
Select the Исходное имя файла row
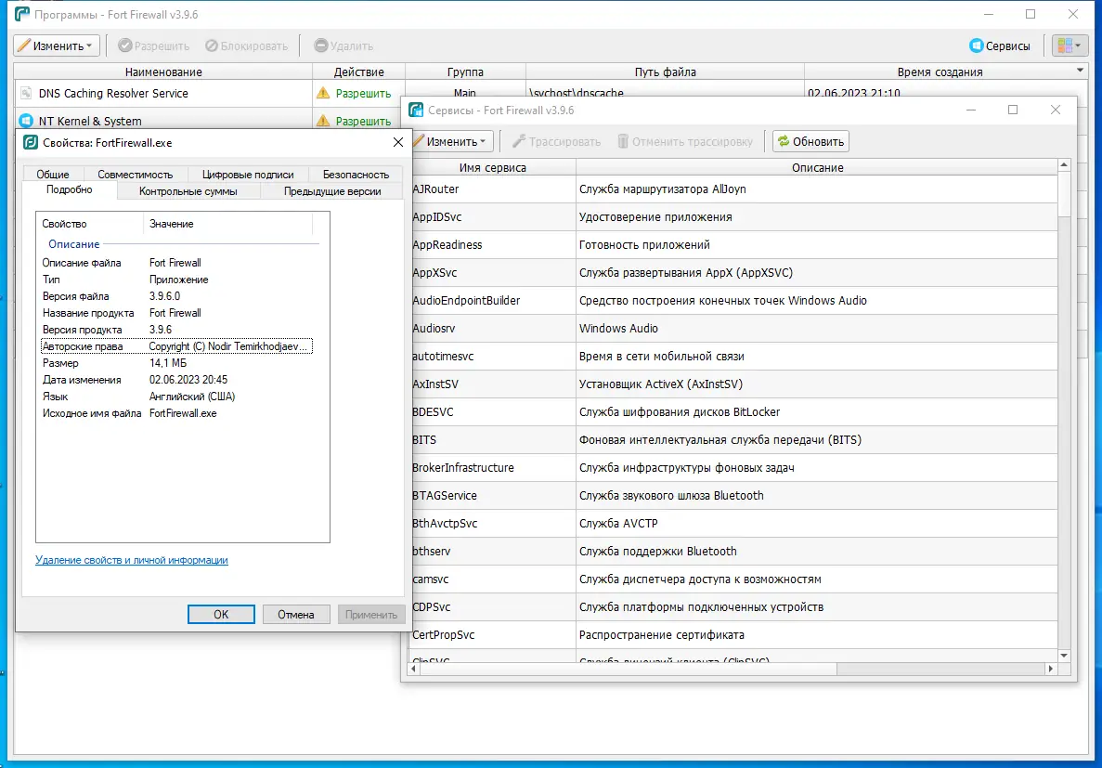tap(176, 413)
